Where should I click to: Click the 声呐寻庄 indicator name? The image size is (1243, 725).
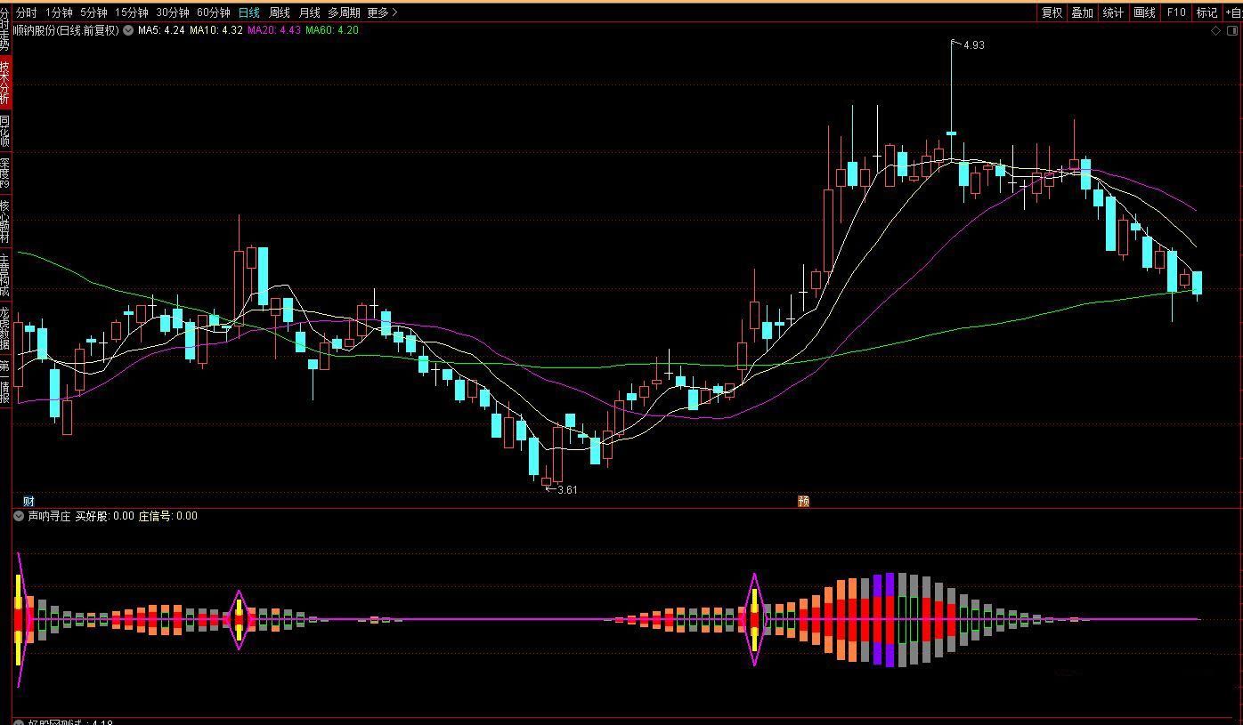[49, 516]
